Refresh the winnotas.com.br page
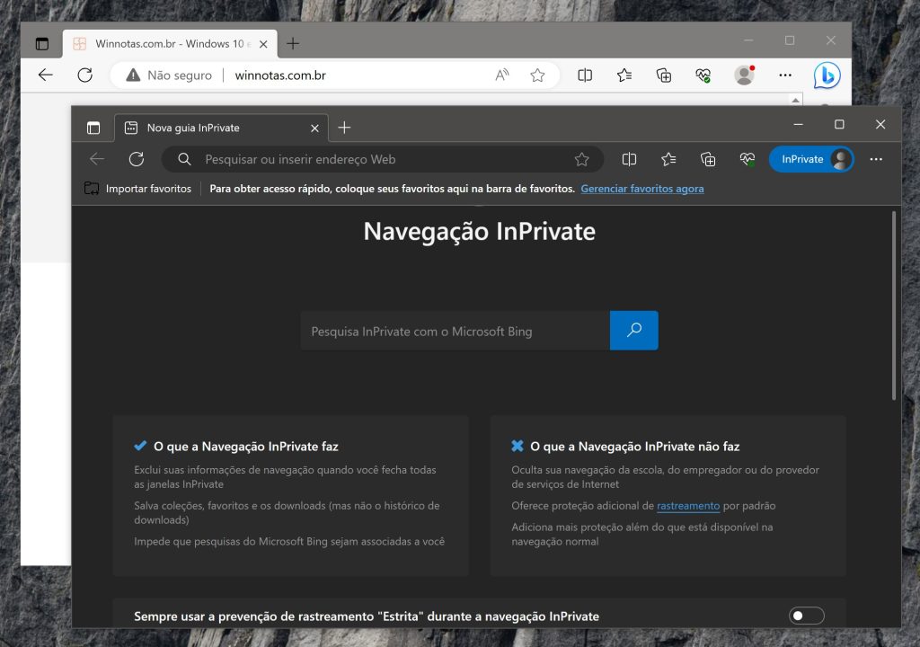920x647 pixels. click(x=84, y=75)
